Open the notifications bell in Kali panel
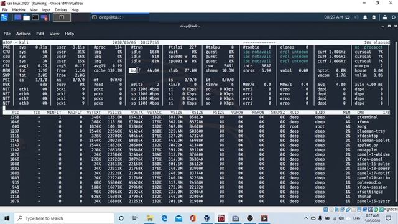The height and width of the screenshot is (224, 398). pos(365,17)
